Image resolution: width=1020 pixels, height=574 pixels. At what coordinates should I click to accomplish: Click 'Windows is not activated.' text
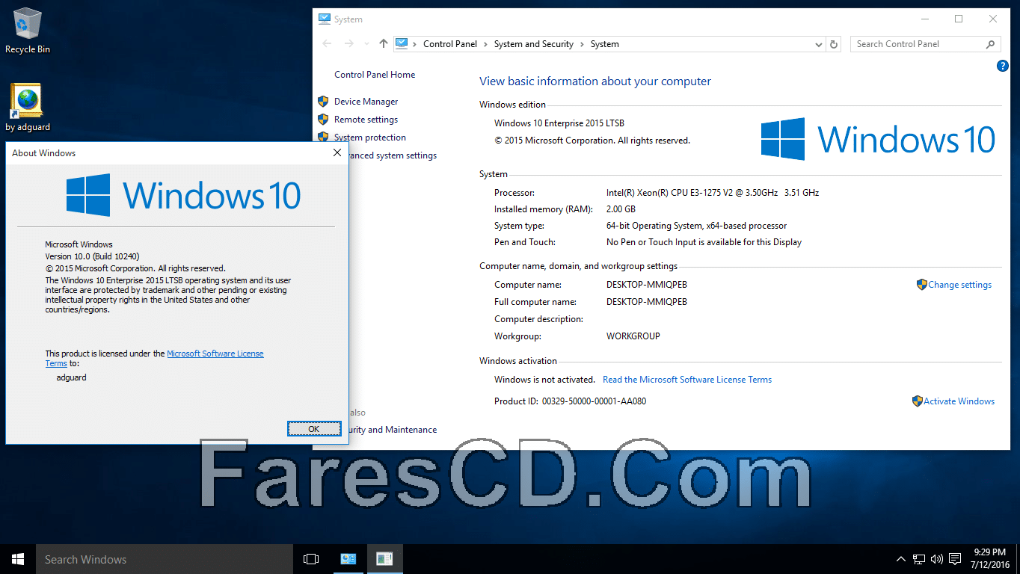point(544,380)
